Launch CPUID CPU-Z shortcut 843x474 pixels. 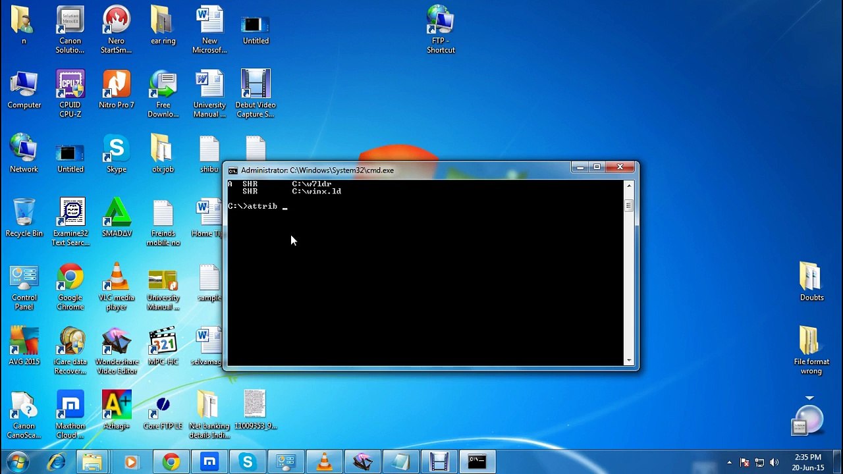pos(70,94)
